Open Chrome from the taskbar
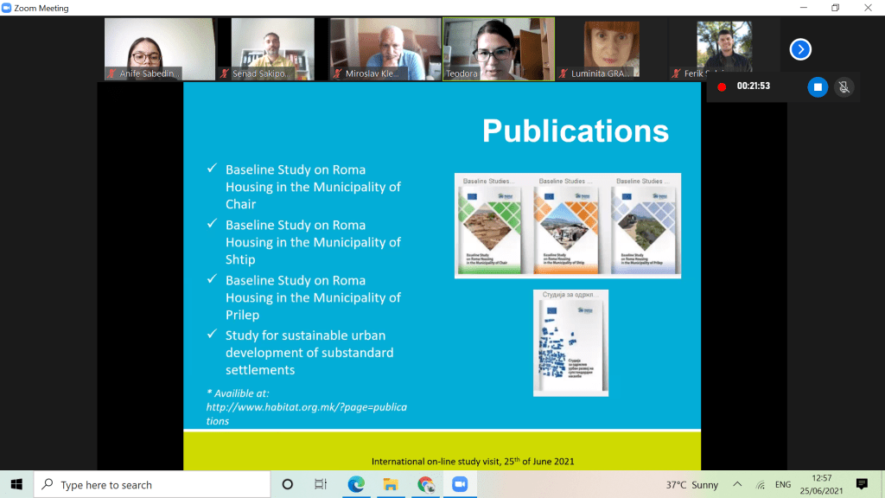Image resolution: width=885 pixels, height=498 pixels. click(424, 484)
